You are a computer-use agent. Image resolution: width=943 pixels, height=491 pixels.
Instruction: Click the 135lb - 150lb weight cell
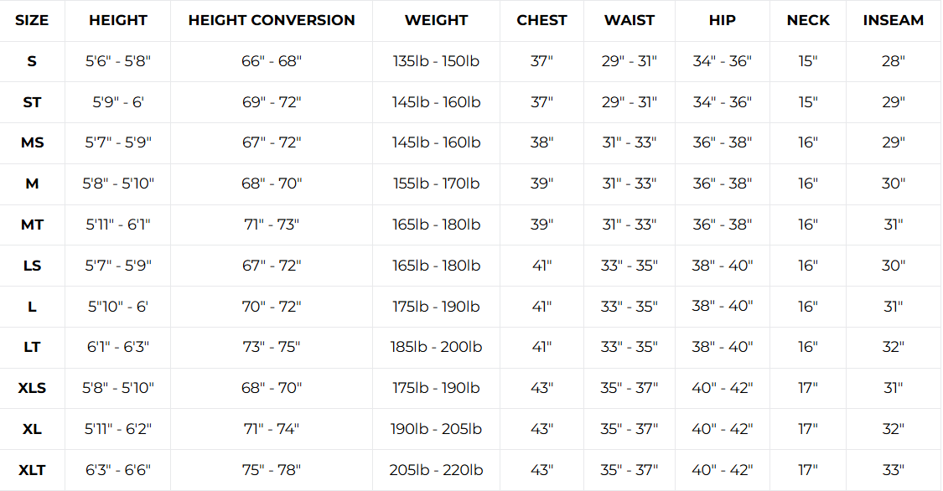tap(436, 61)
